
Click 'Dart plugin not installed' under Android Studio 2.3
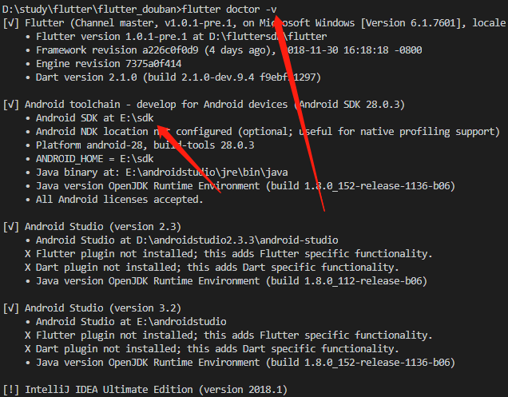[x=212, y=268]
